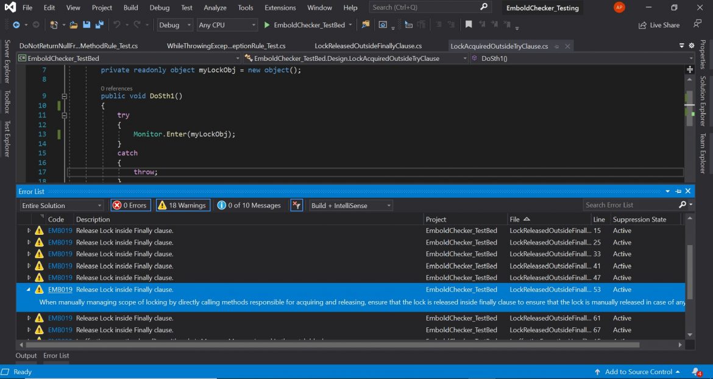Screen dimensions: 713x379
Task: Switch to the LockReleasedOutsideFinallyClause.cs tab
Action: point(367,45)
